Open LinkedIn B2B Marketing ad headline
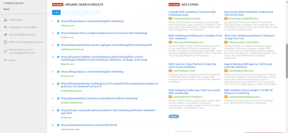The image size is (288, 133). point(192,13)
